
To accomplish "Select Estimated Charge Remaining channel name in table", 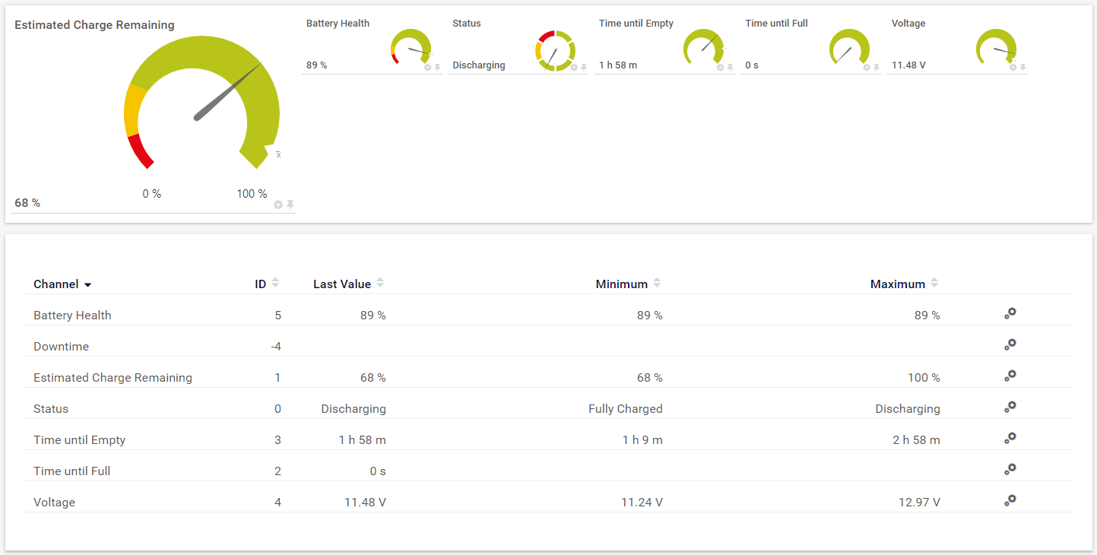I will tap(113, 378).
